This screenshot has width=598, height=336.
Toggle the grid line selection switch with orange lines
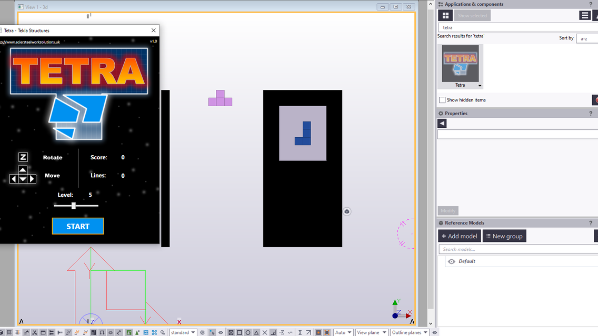coord(17,332)
